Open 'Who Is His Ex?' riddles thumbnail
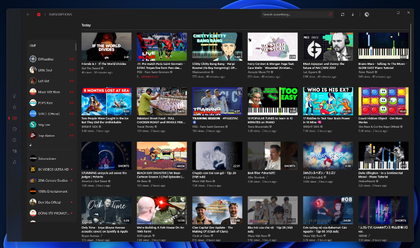The height and width of the screenshot is (248, 420). (x=328, y=101)
